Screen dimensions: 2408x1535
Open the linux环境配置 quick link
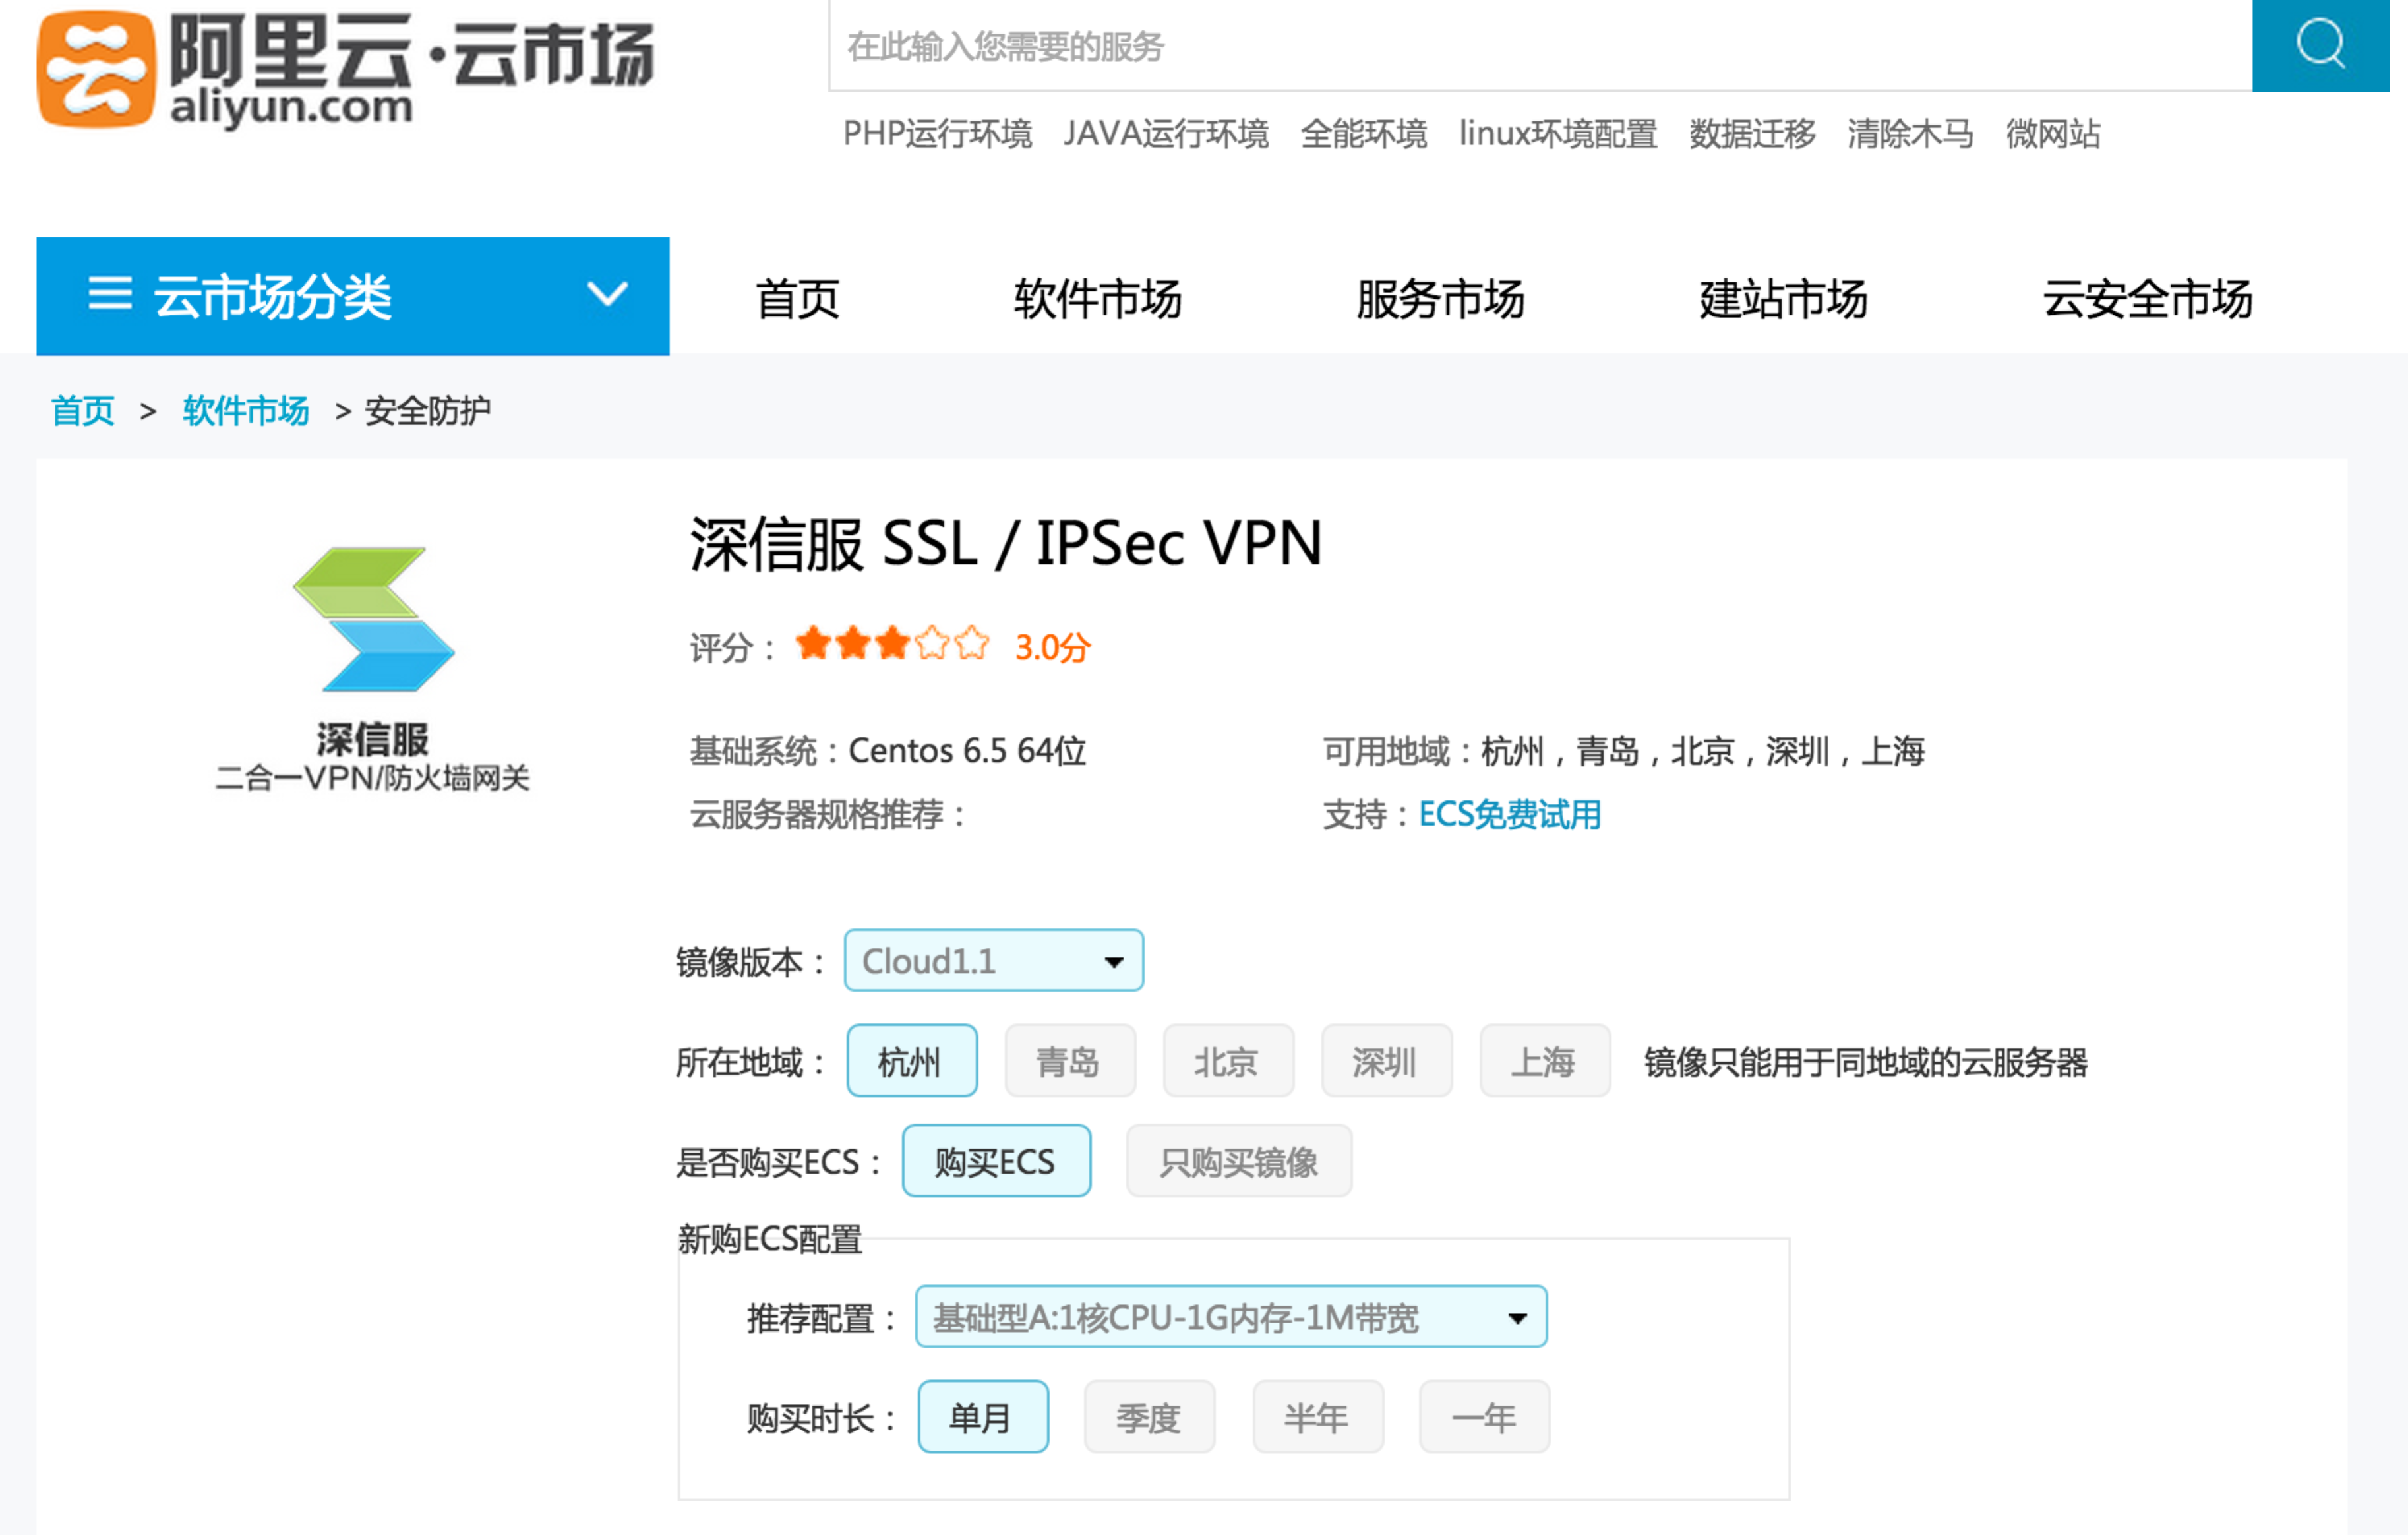(x=1558, y=134)
